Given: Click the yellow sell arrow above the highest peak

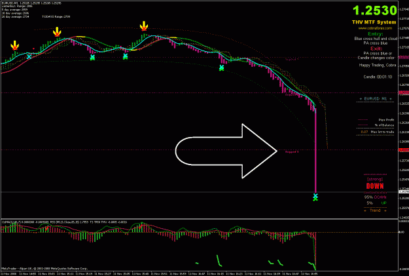Looking at the screenshot, I should [x=144, y=26].
